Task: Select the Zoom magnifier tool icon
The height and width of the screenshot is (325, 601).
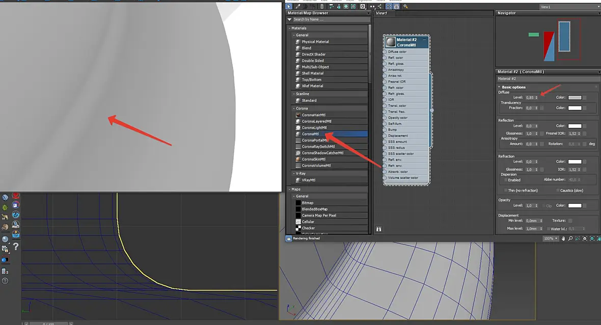Action: (x=570, y=238)
